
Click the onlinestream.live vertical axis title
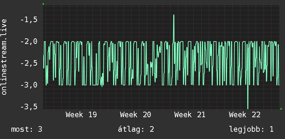[x=4, y=57]
